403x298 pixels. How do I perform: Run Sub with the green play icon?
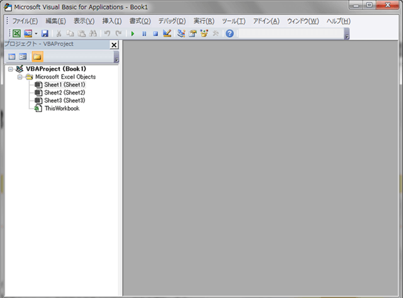tap(133, 33)
